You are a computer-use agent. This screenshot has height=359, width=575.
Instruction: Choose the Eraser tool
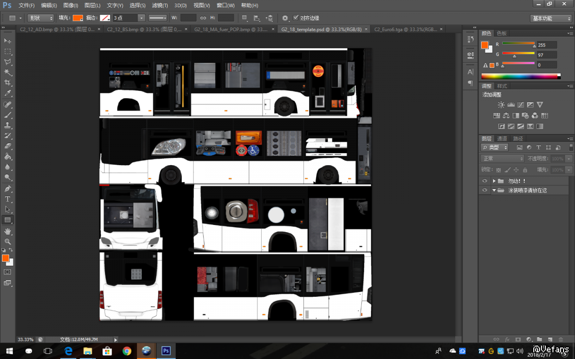pos(8,146)
